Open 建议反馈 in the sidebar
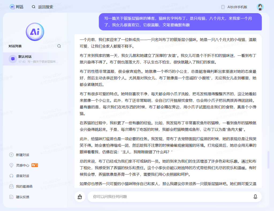The width and height of the screenshot is (274, 211). pos(22,197)
